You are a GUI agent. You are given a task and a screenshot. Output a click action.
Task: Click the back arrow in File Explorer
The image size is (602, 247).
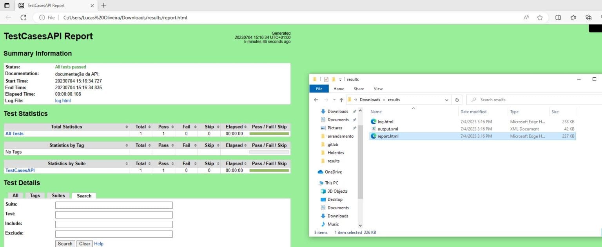click(x=316, y=100)
